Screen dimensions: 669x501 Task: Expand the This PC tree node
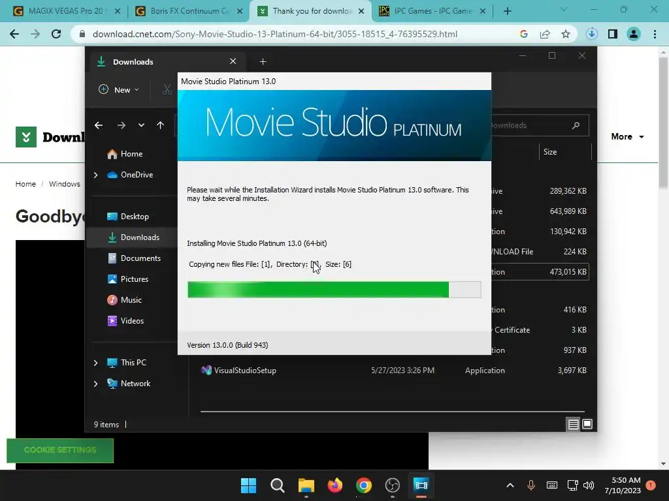95,363
